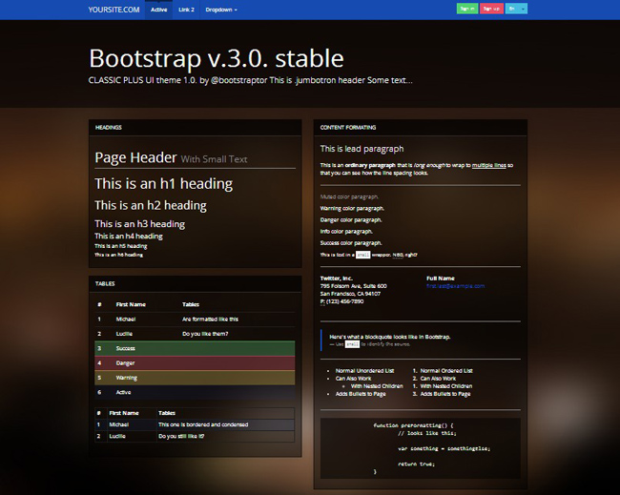
Task: Click the 'First Name' header in first table
Action: (131, 304)
